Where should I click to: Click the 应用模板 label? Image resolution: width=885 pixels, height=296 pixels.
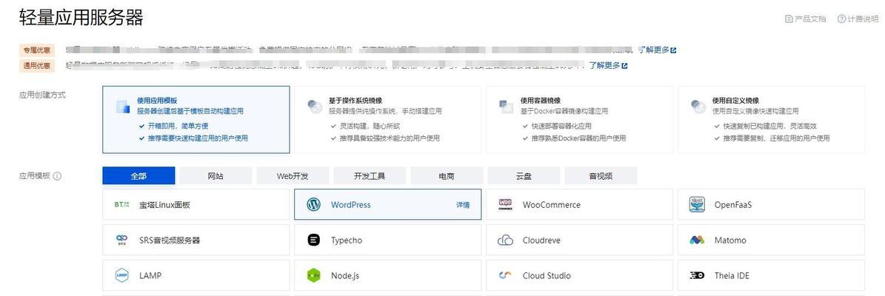[35, 176]
